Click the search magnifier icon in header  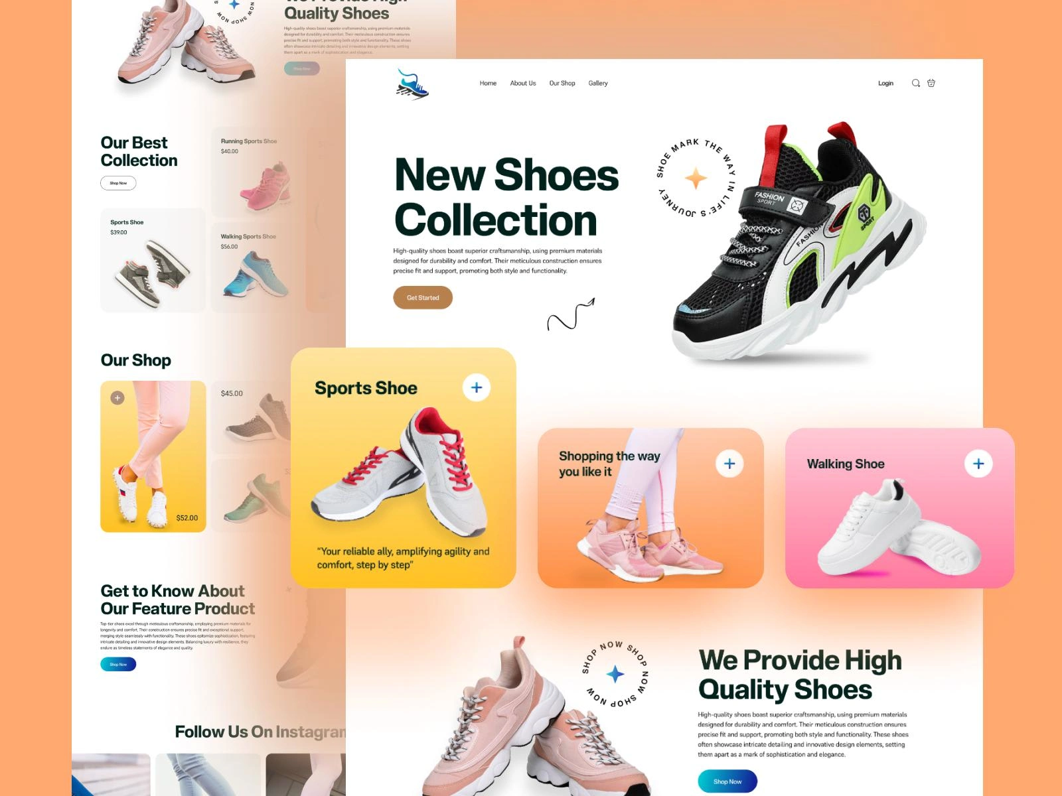[915, 83]
